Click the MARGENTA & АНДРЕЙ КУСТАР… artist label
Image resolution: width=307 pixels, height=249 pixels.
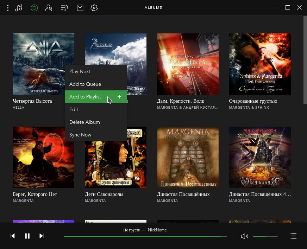188,107
